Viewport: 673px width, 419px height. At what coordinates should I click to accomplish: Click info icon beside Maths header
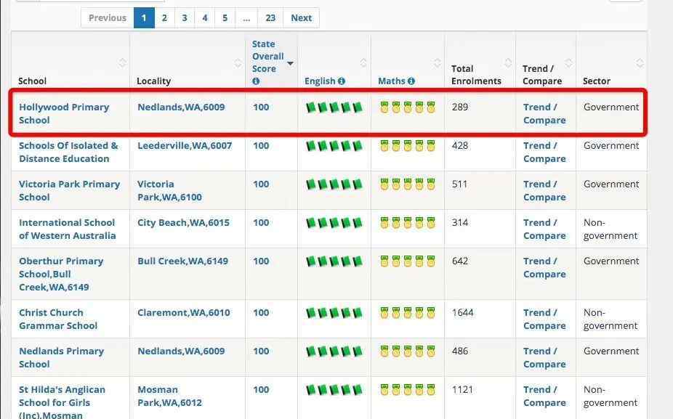click(x=411, y=81)
